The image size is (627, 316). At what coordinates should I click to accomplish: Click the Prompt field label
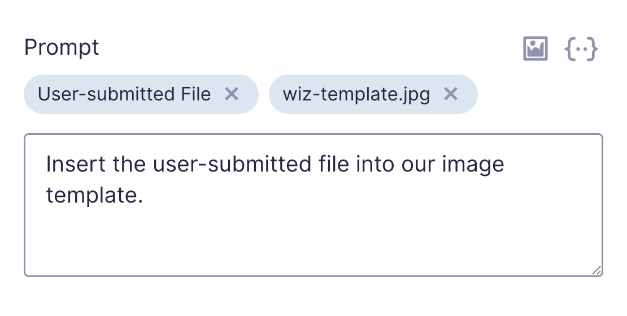point(62,48)
